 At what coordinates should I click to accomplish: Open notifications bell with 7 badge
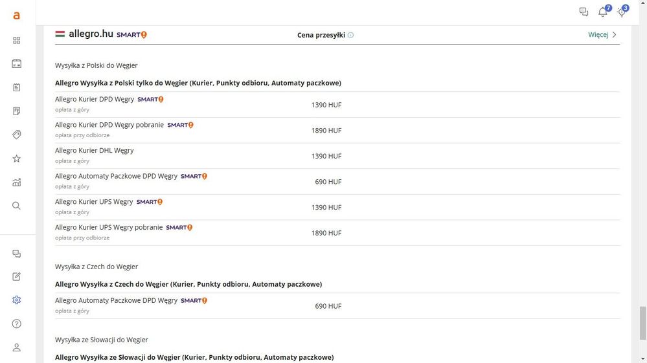coord(603,12)
